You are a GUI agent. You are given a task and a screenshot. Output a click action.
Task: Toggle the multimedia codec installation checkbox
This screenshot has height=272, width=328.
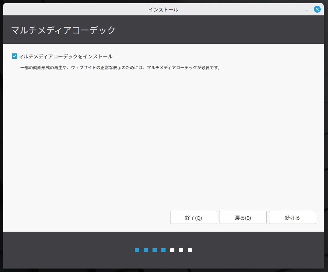[x=15, y=56]
